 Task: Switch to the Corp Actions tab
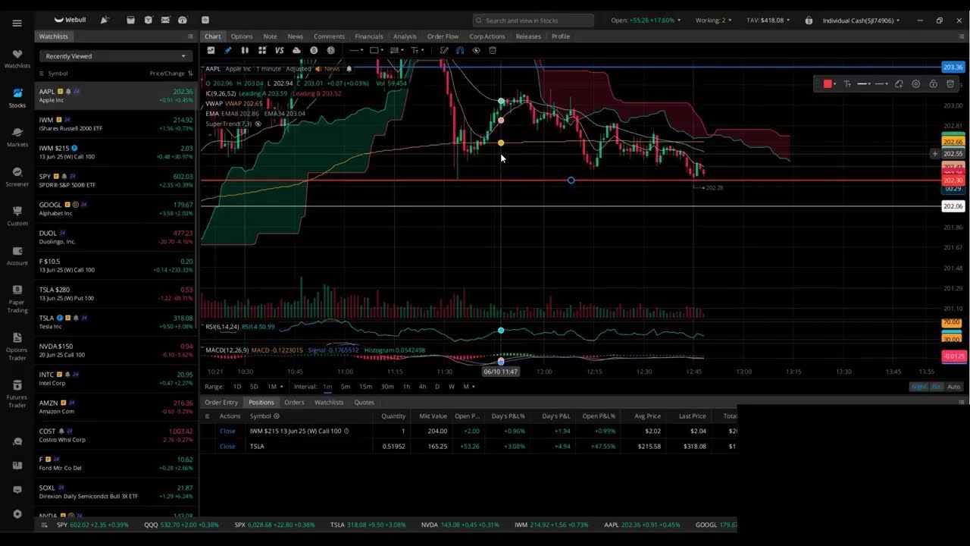click(487, 36)
